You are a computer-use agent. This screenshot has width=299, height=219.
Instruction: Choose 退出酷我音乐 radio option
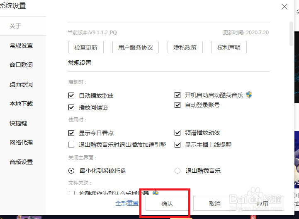(177, 171)
